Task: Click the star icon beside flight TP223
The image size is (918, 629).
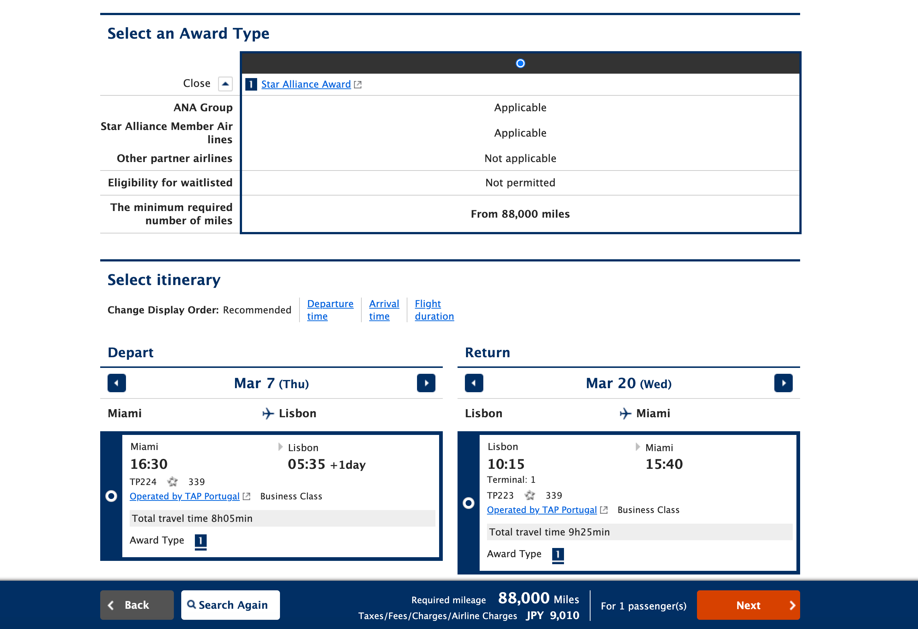Action: tap(530, 495)
